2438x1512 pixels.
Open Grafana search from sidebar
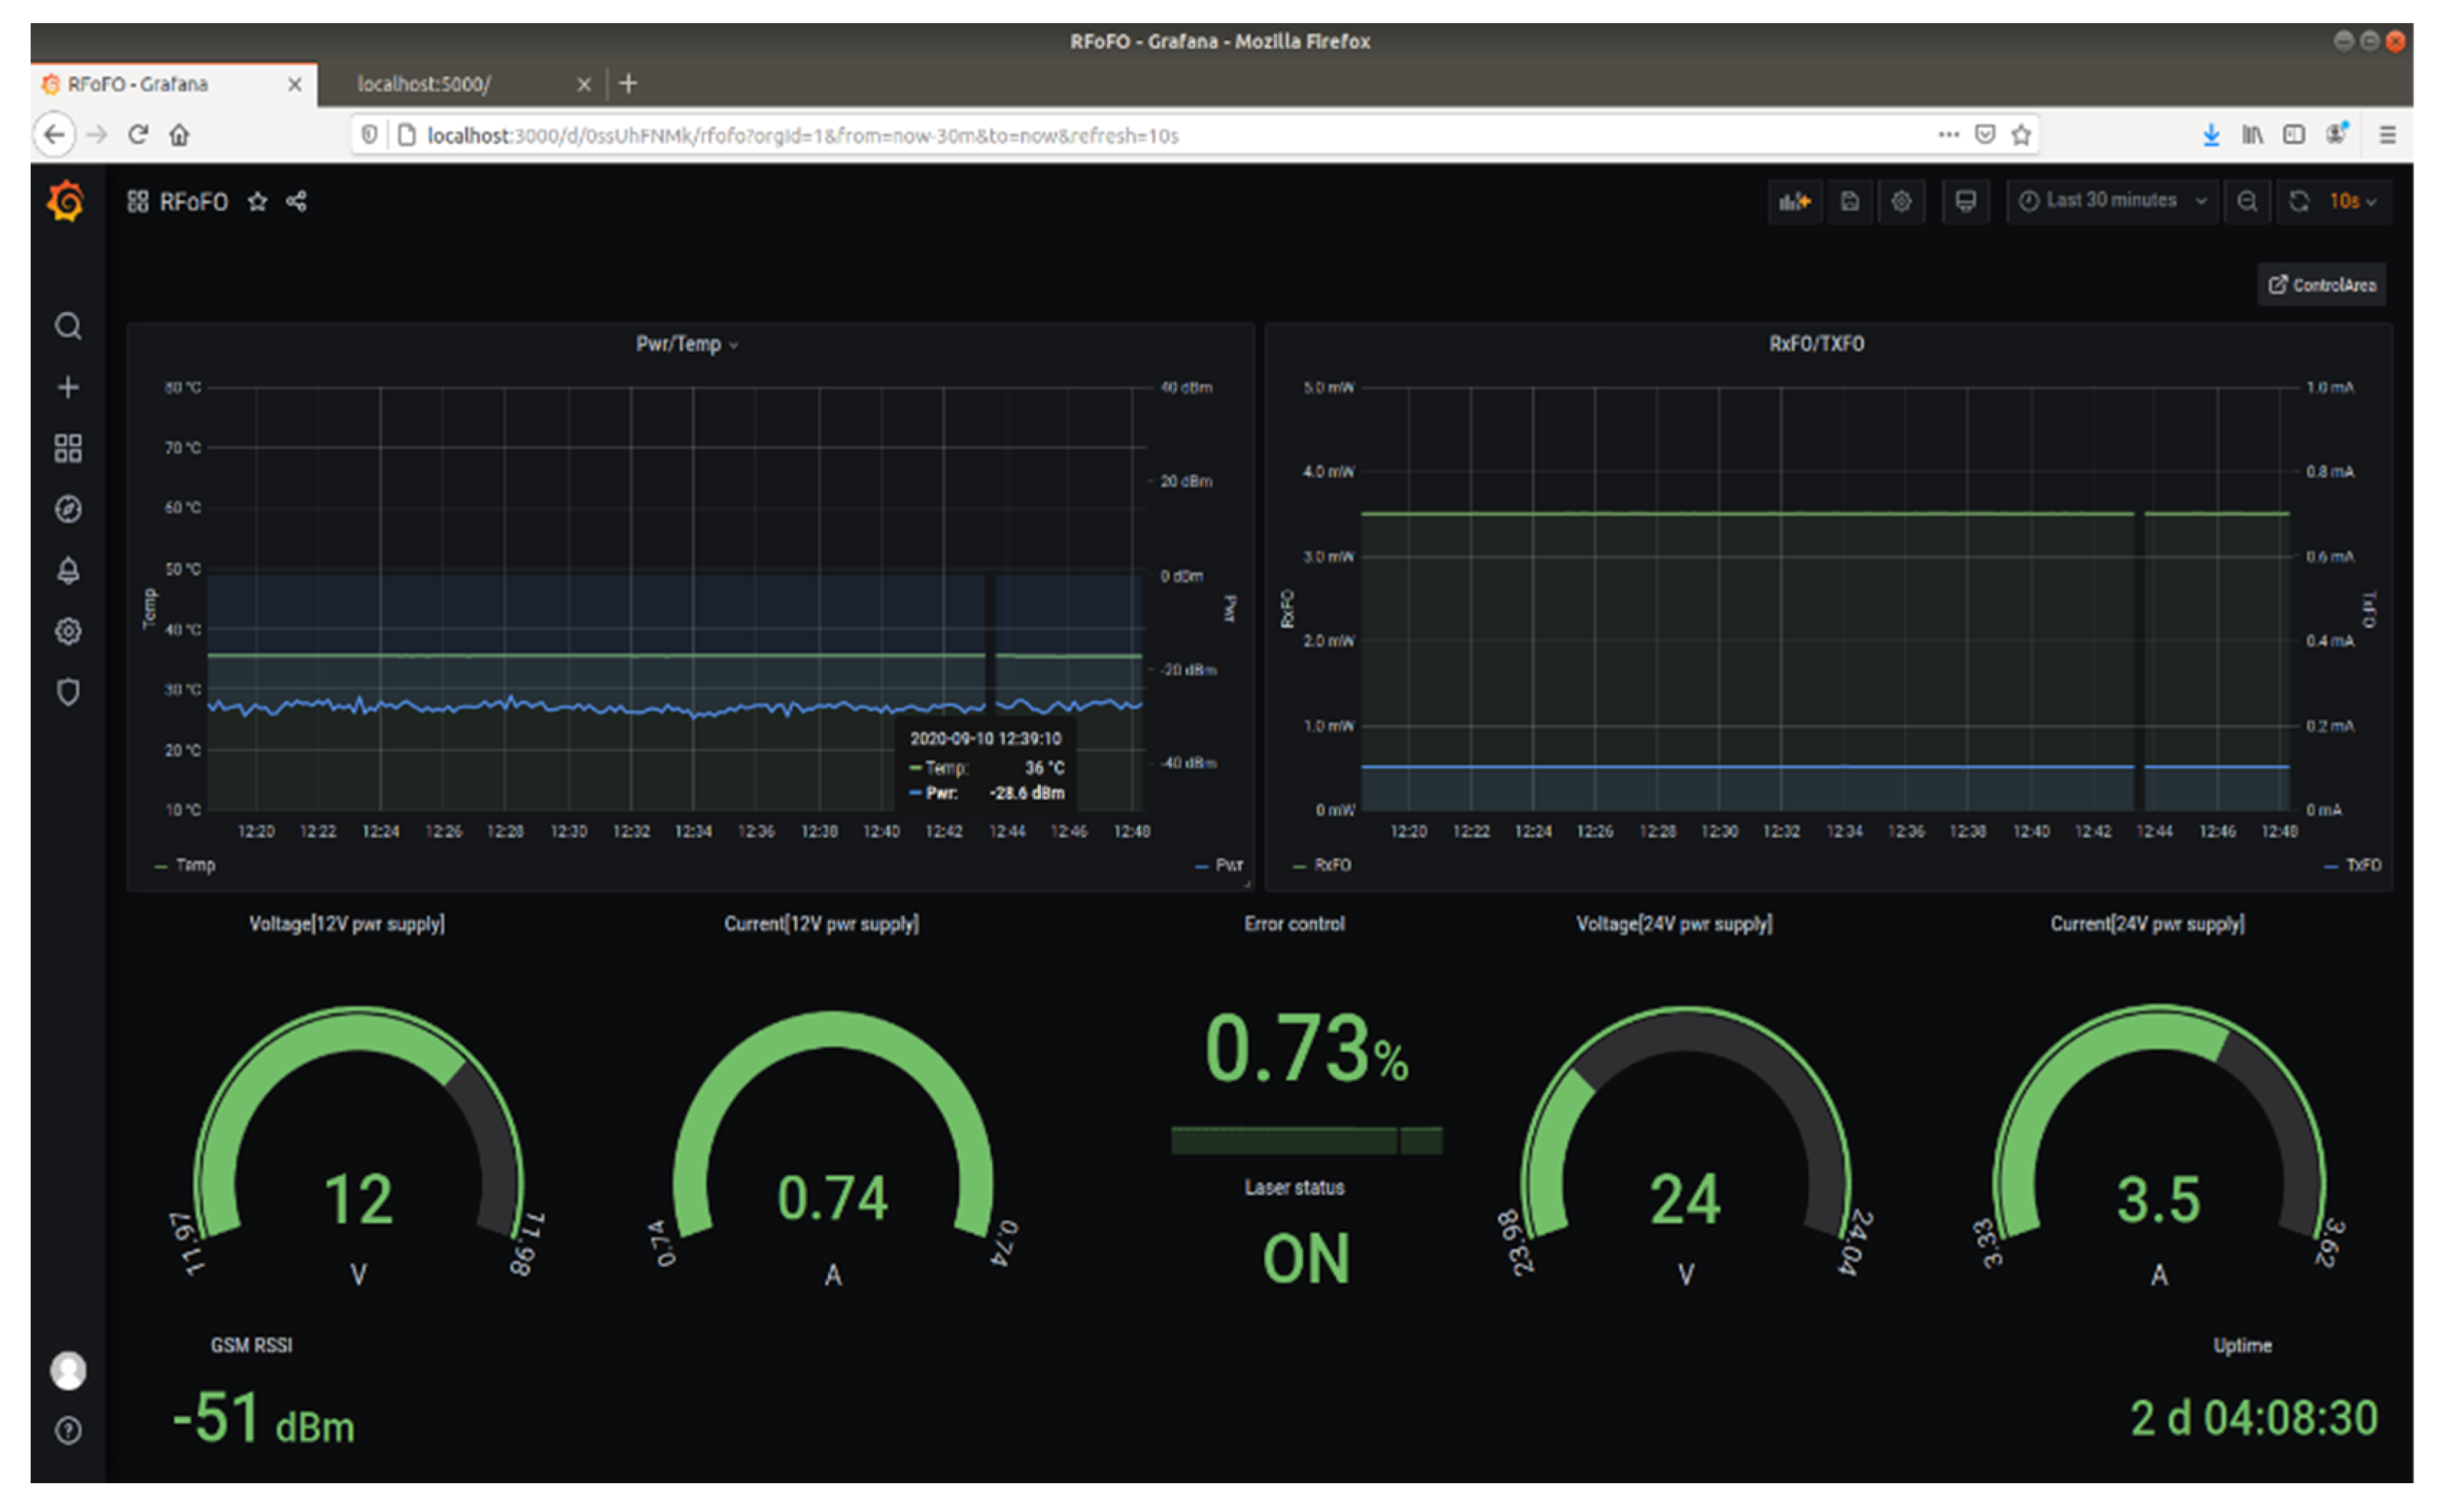[67, 326]
